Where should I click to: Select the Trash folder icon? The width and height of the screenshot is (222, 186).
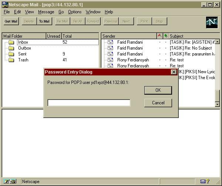[x=11, y=60]
